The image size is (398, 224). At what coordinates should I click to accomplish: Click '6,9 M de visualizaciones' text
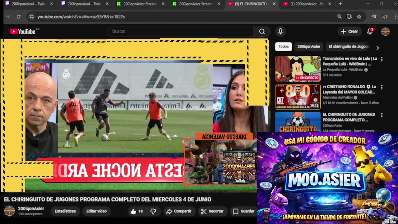coord(340,103)
